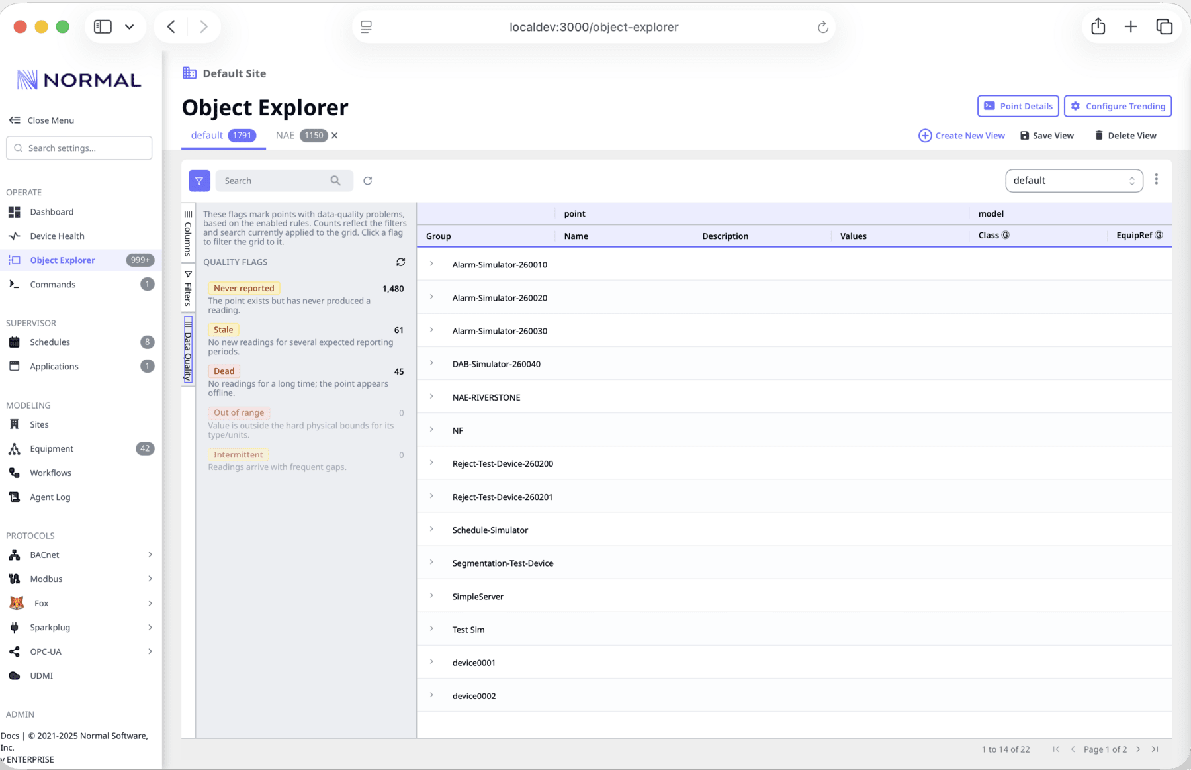Click the Applications window icon
The image size is (1191, 770).
click(15, 366)
